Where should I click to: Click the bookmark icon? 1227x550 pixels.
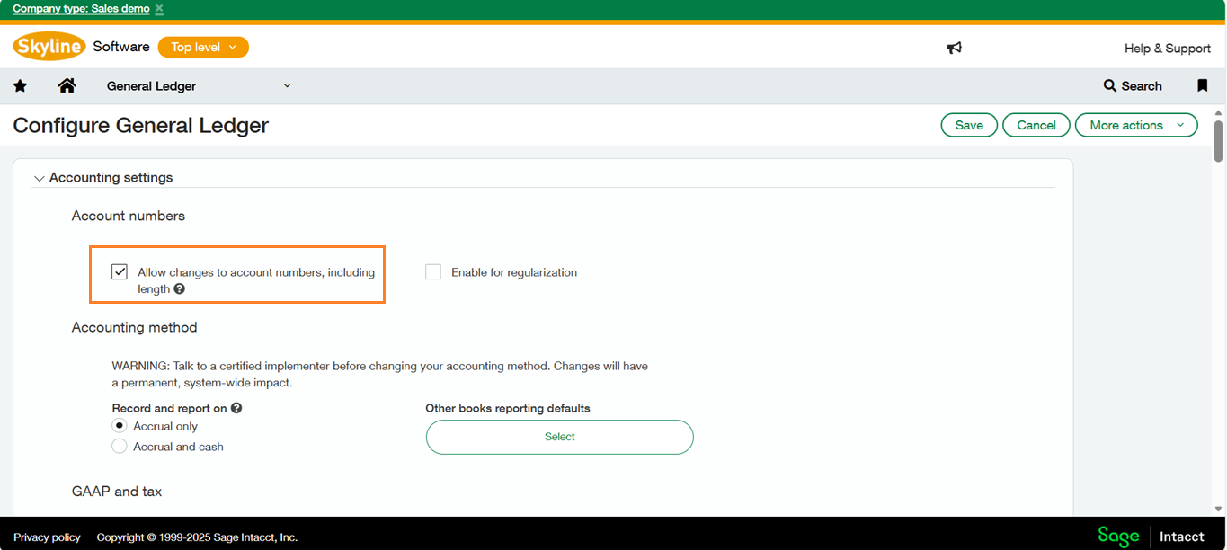tap(1202, 86)
